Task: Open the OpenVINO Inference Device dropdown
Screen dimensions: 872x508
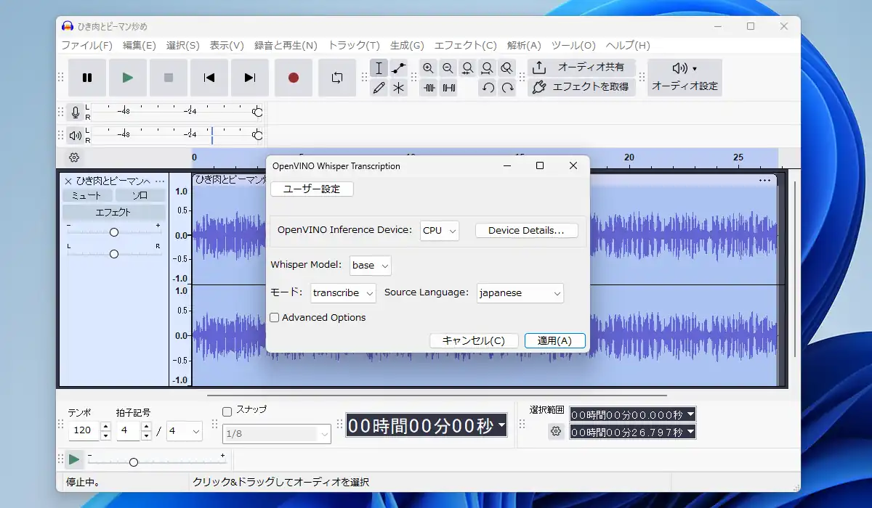Action: 440,231
